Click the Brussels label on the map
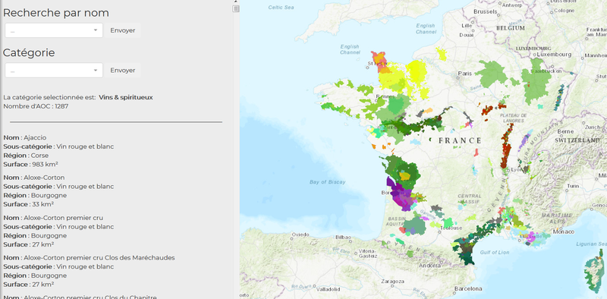The width and height of the screenshot is (607, 299). (486, 12)
